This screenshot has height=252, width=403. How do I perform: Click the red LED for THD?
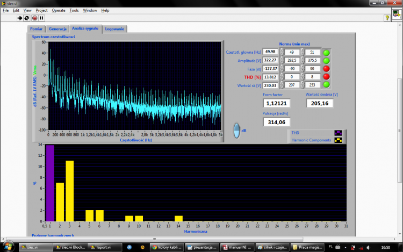point(326,76)
